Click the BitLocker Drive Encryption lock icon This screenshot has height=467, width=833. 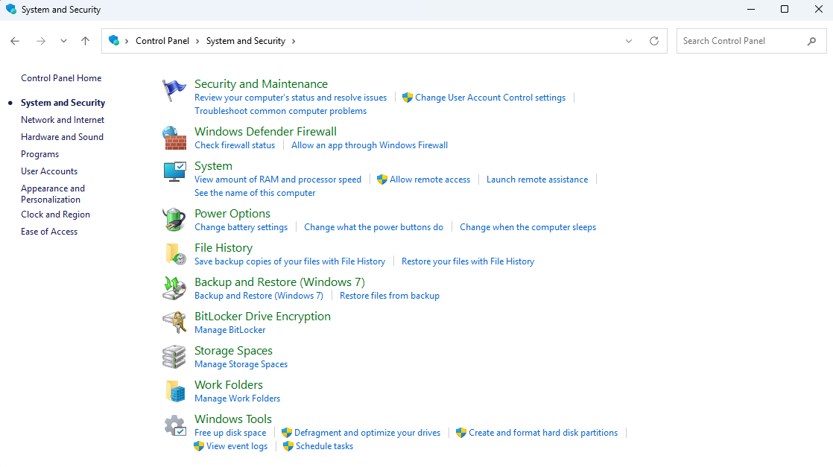tap(174, 322)
